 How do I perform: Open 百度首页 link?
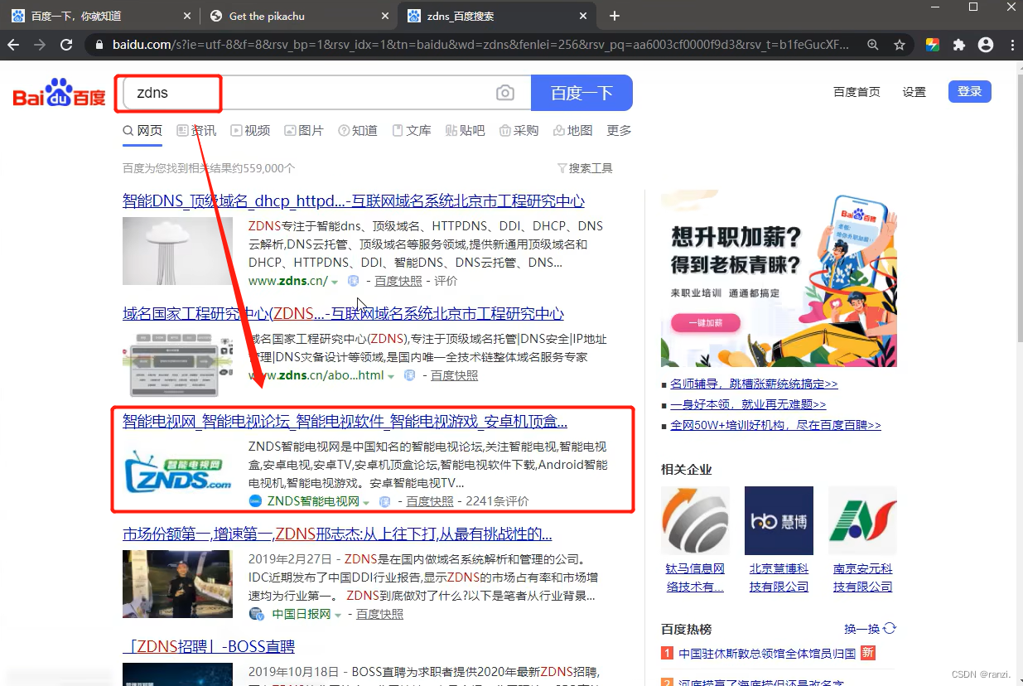click(857, 92)
